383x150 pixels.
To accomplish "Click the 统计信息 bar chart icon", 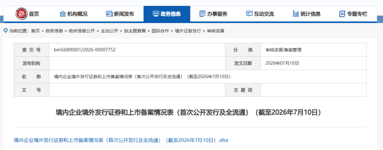I will [296, 14].
